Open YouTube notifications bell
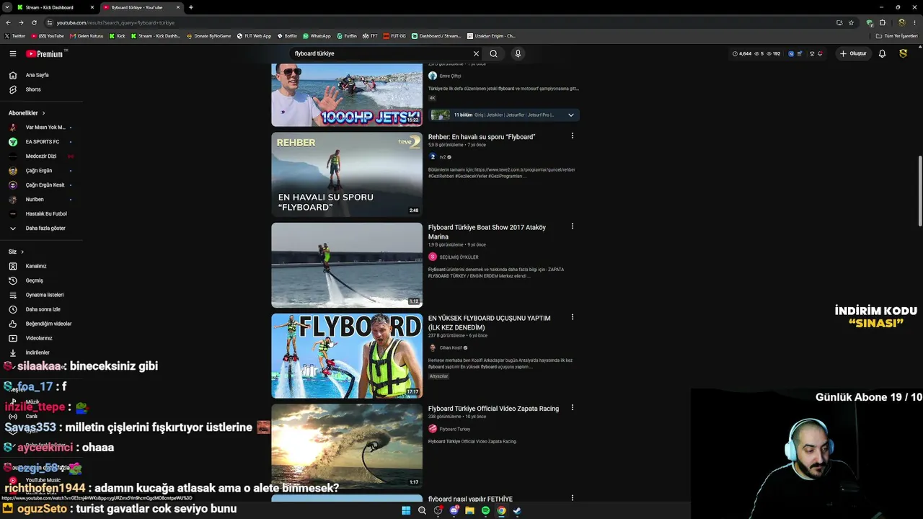 (882, 53)
